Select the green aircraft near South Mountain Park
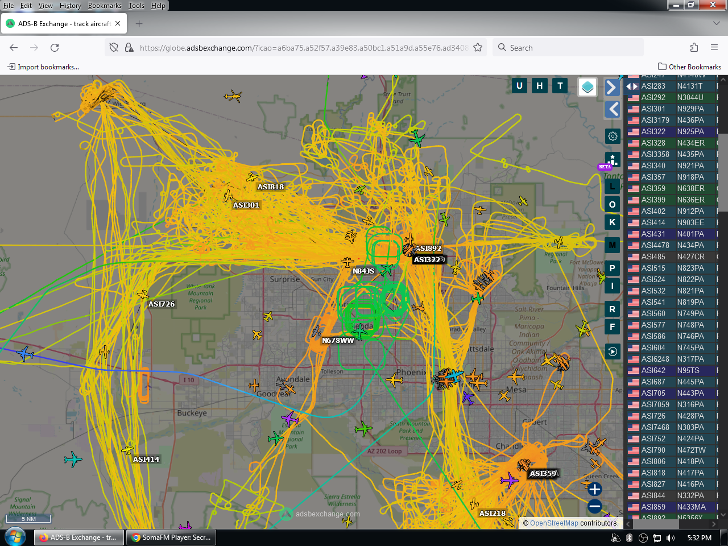Viewport: 728px width, 546px height. (363, 428)
